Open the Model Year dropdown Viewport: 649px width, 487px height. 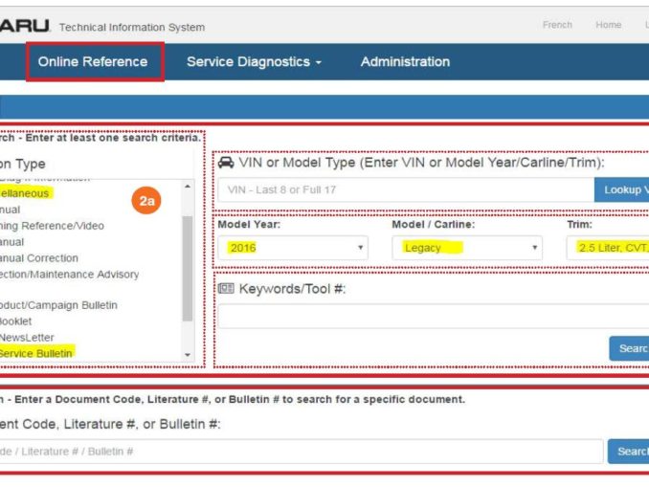point(292,248)
